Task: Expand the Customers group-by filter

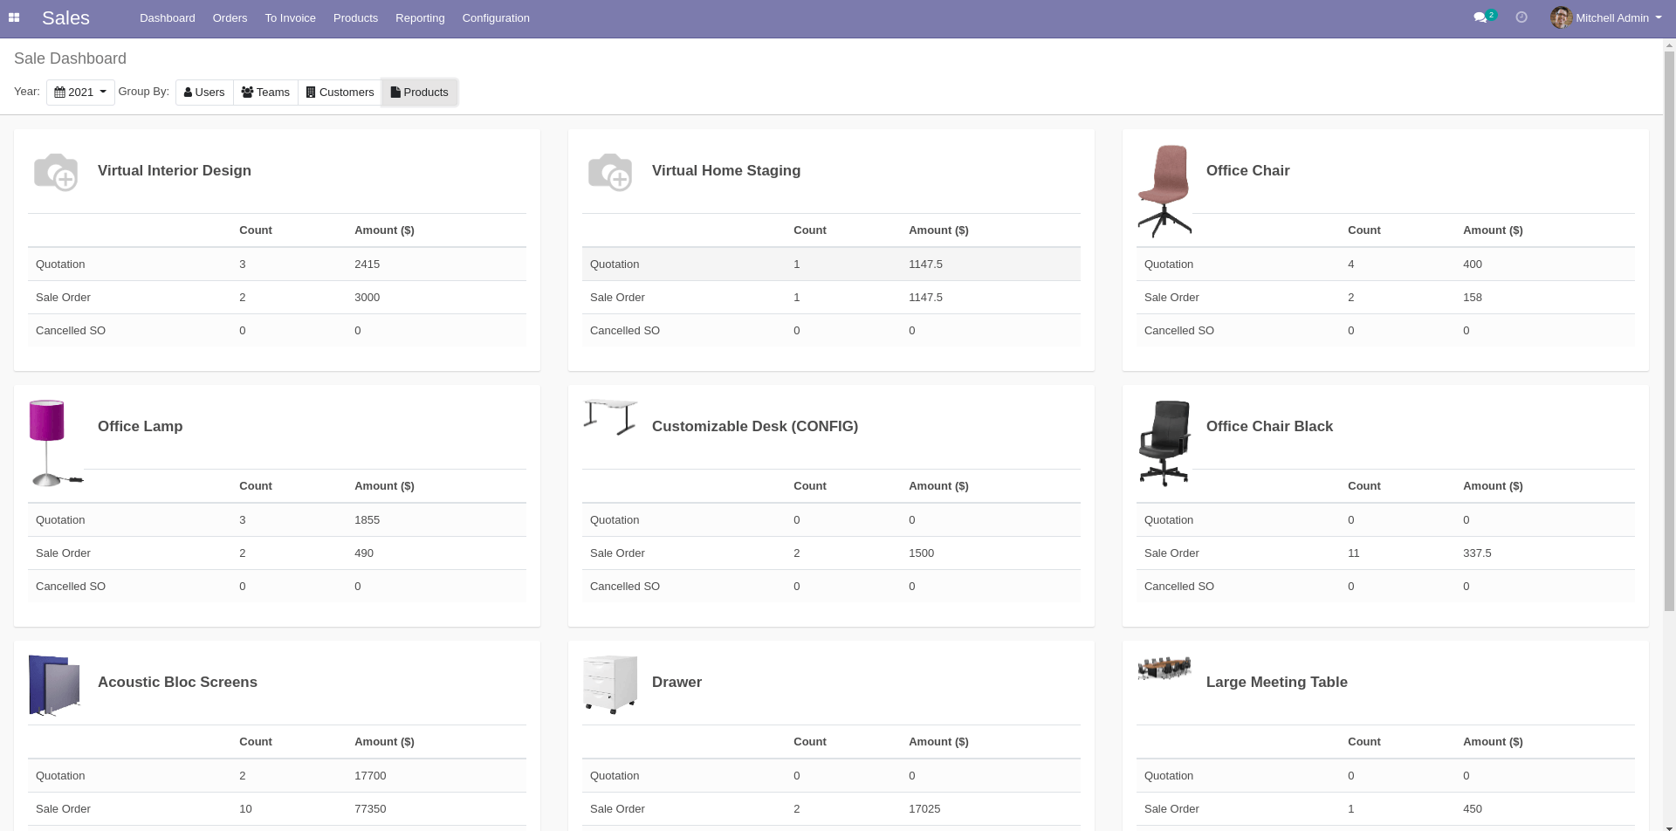Action: tap(340, 92)
